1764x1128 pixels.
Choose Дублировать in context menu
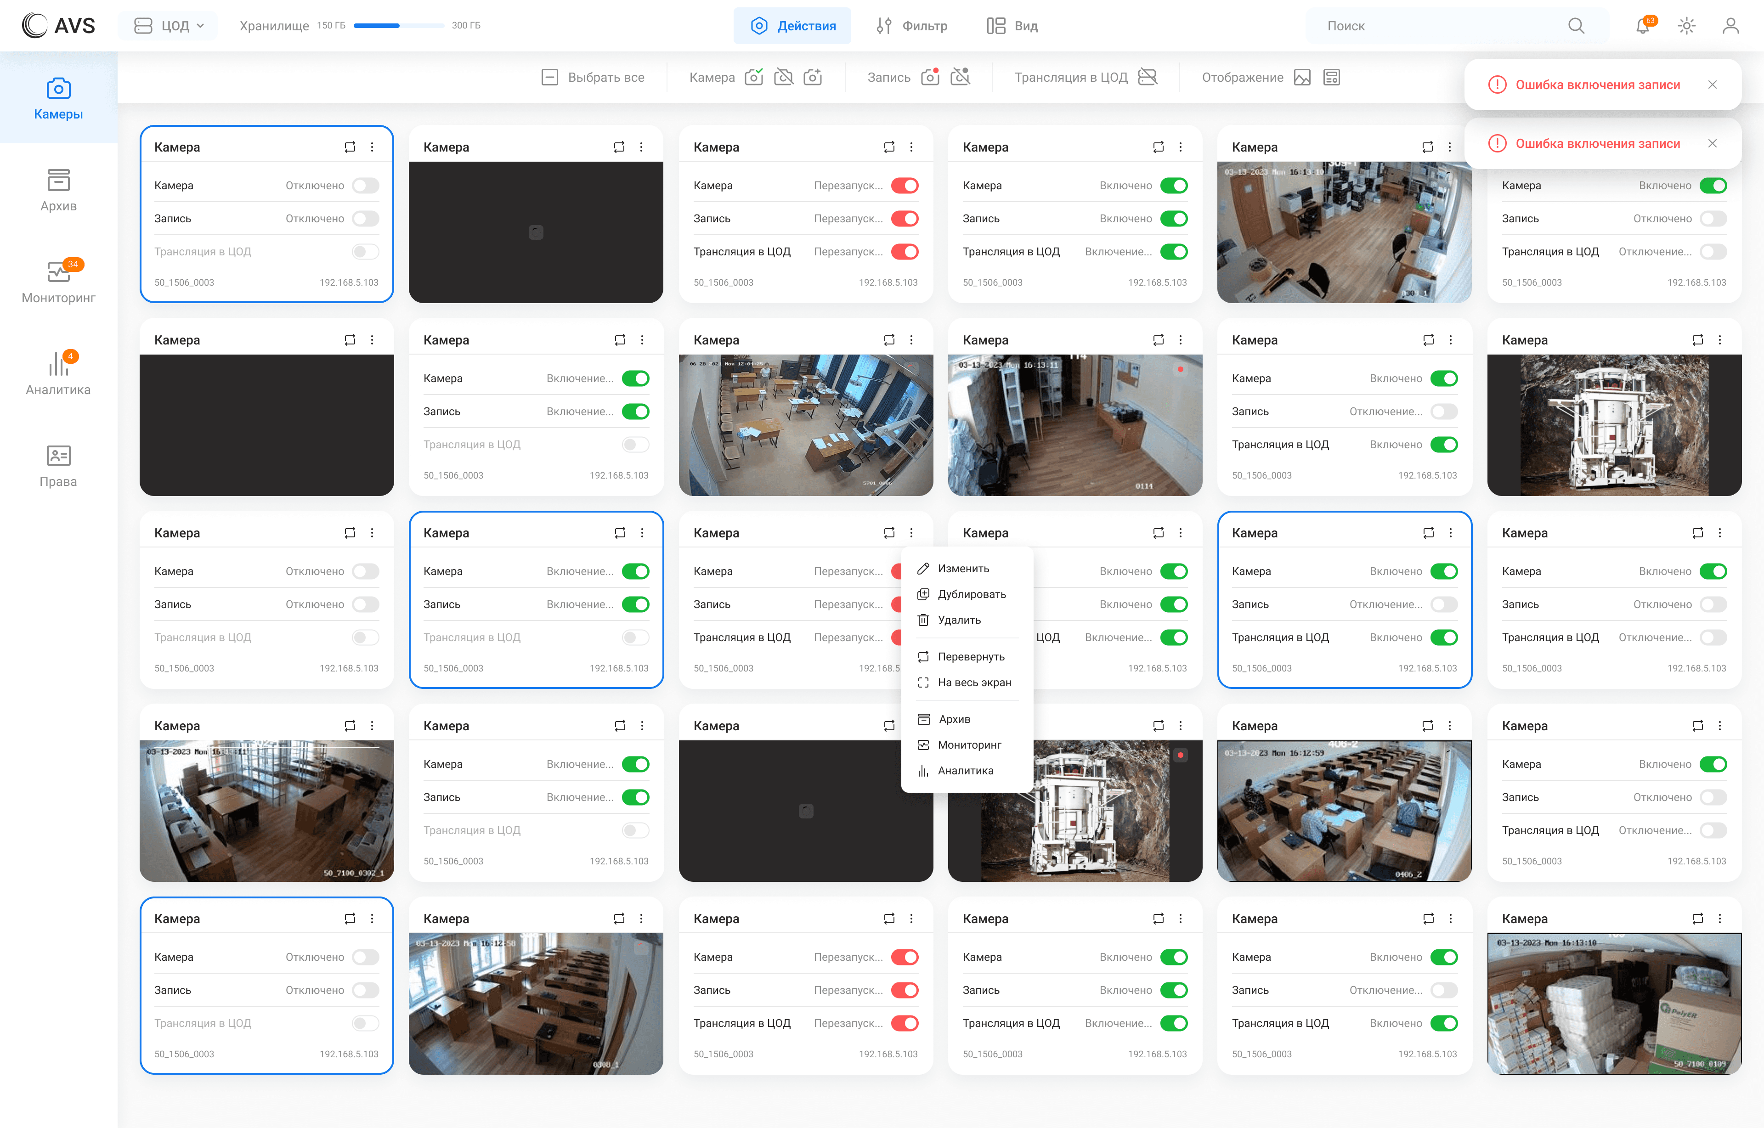(x=971, y=594)
